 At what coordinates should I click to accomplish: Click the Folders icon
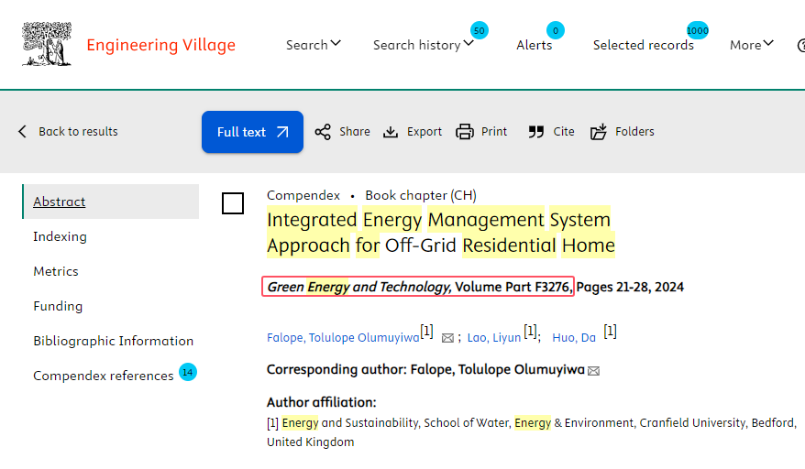pos(599,132)
